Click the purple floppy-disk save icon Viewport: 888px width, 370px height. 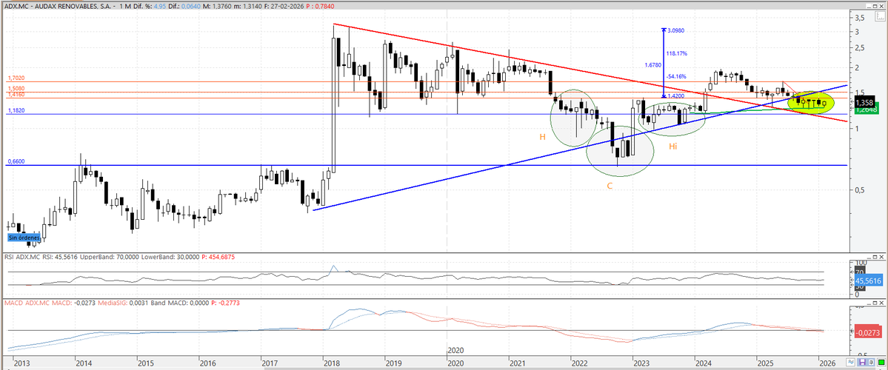tap(863, 362)
